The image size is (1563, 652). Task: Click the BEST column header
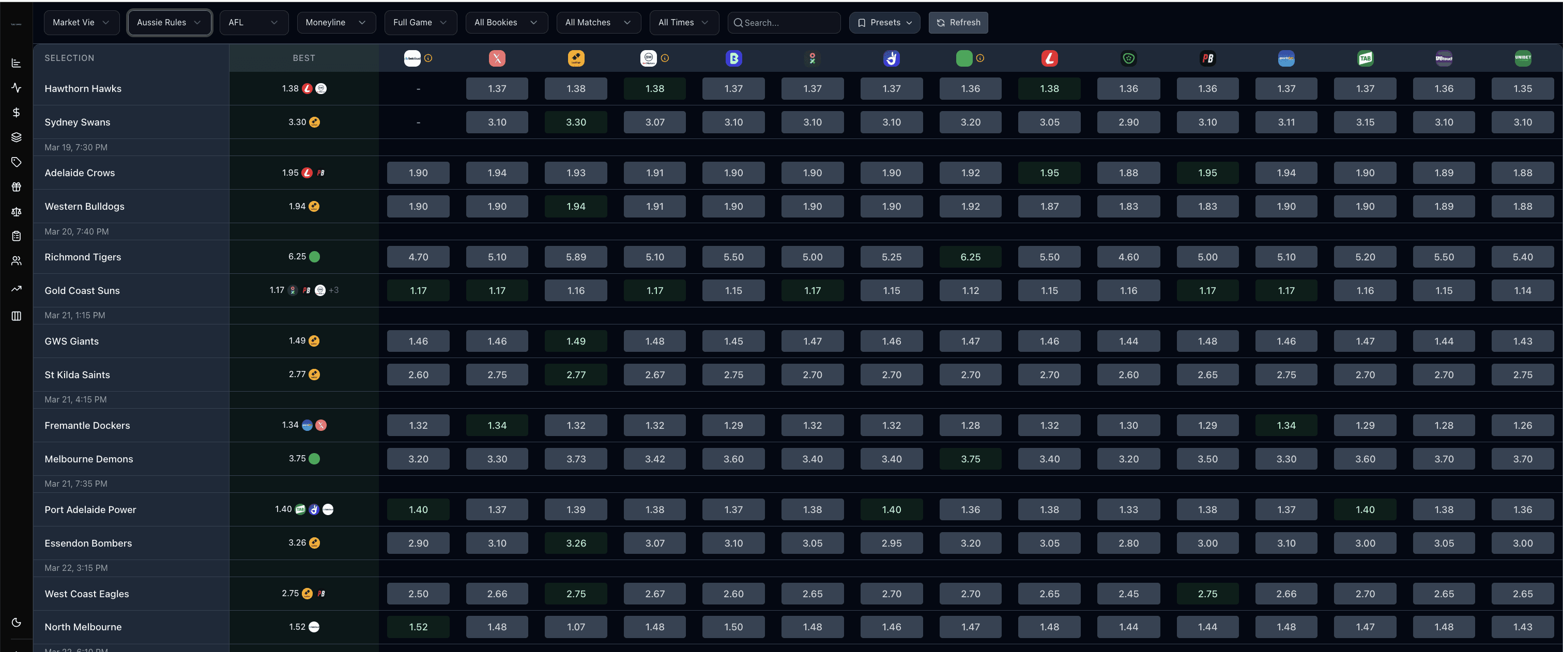[x=303, y=58]
